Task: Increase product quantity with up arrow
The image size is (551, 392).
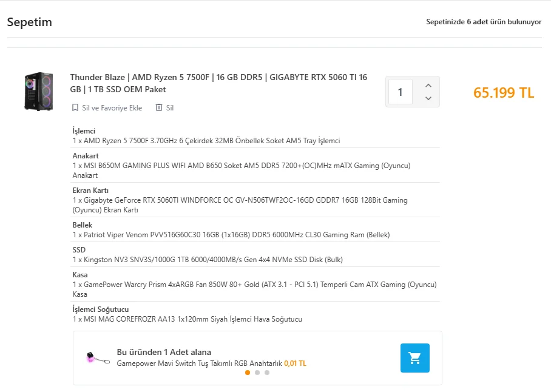Action: tap(428, 86)
